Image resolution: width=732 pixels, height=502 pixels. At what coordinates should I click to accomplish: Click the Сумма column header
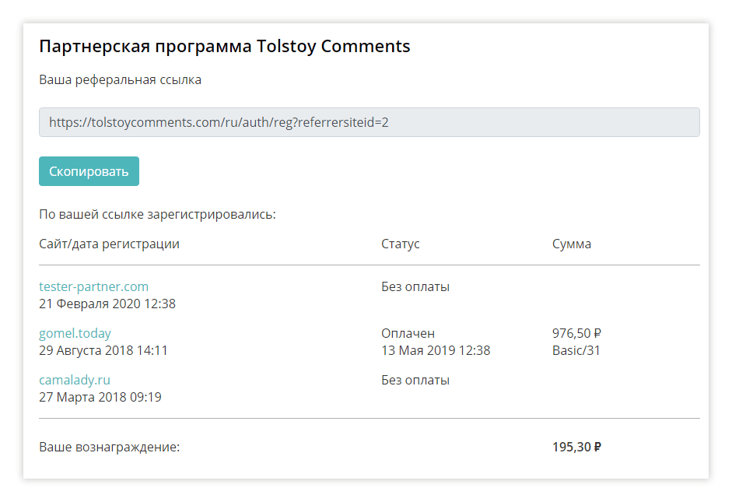click(572, 244)
